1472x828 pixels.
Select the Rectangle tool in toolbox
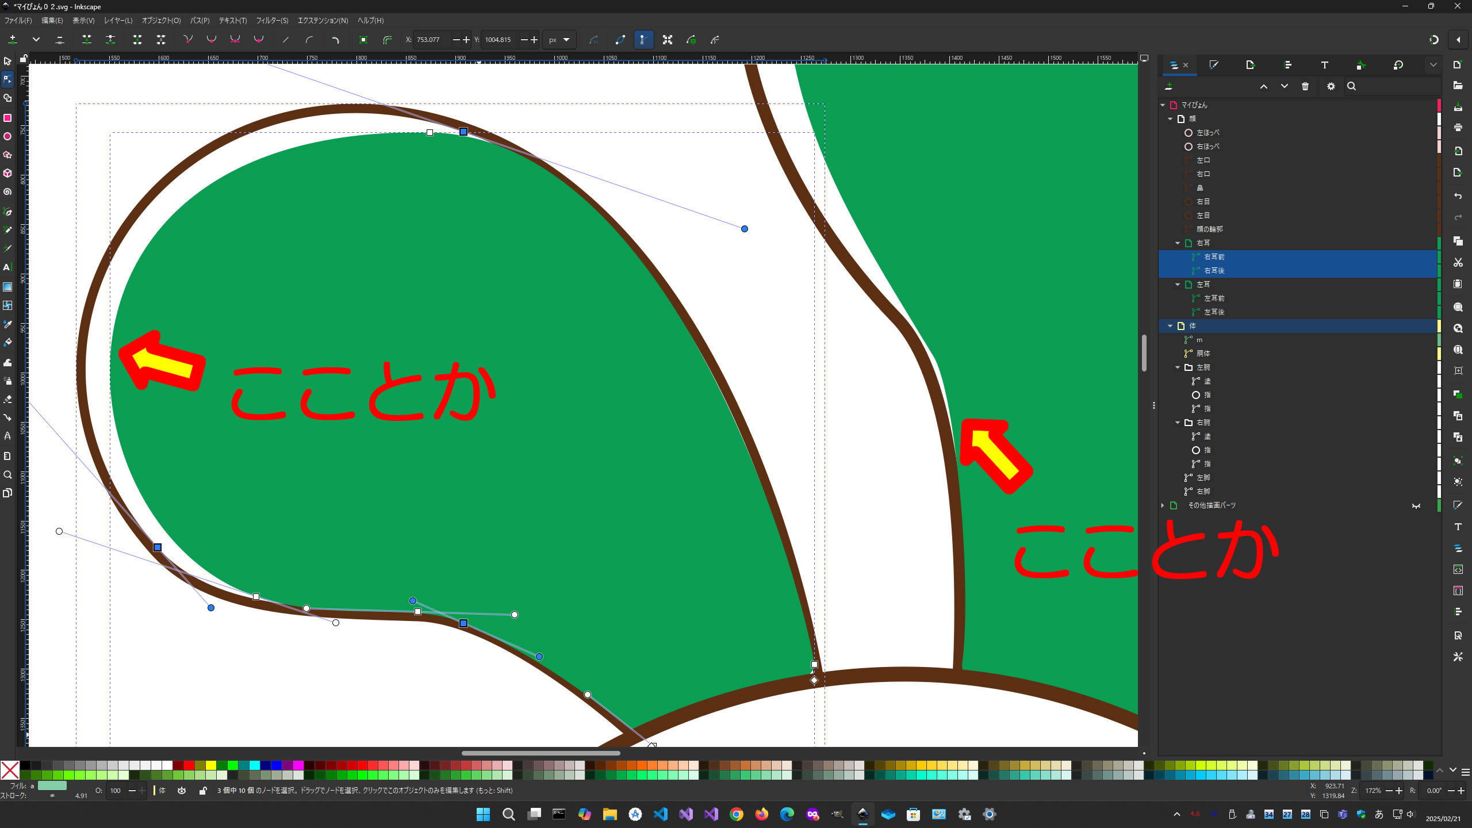[7, 118]
